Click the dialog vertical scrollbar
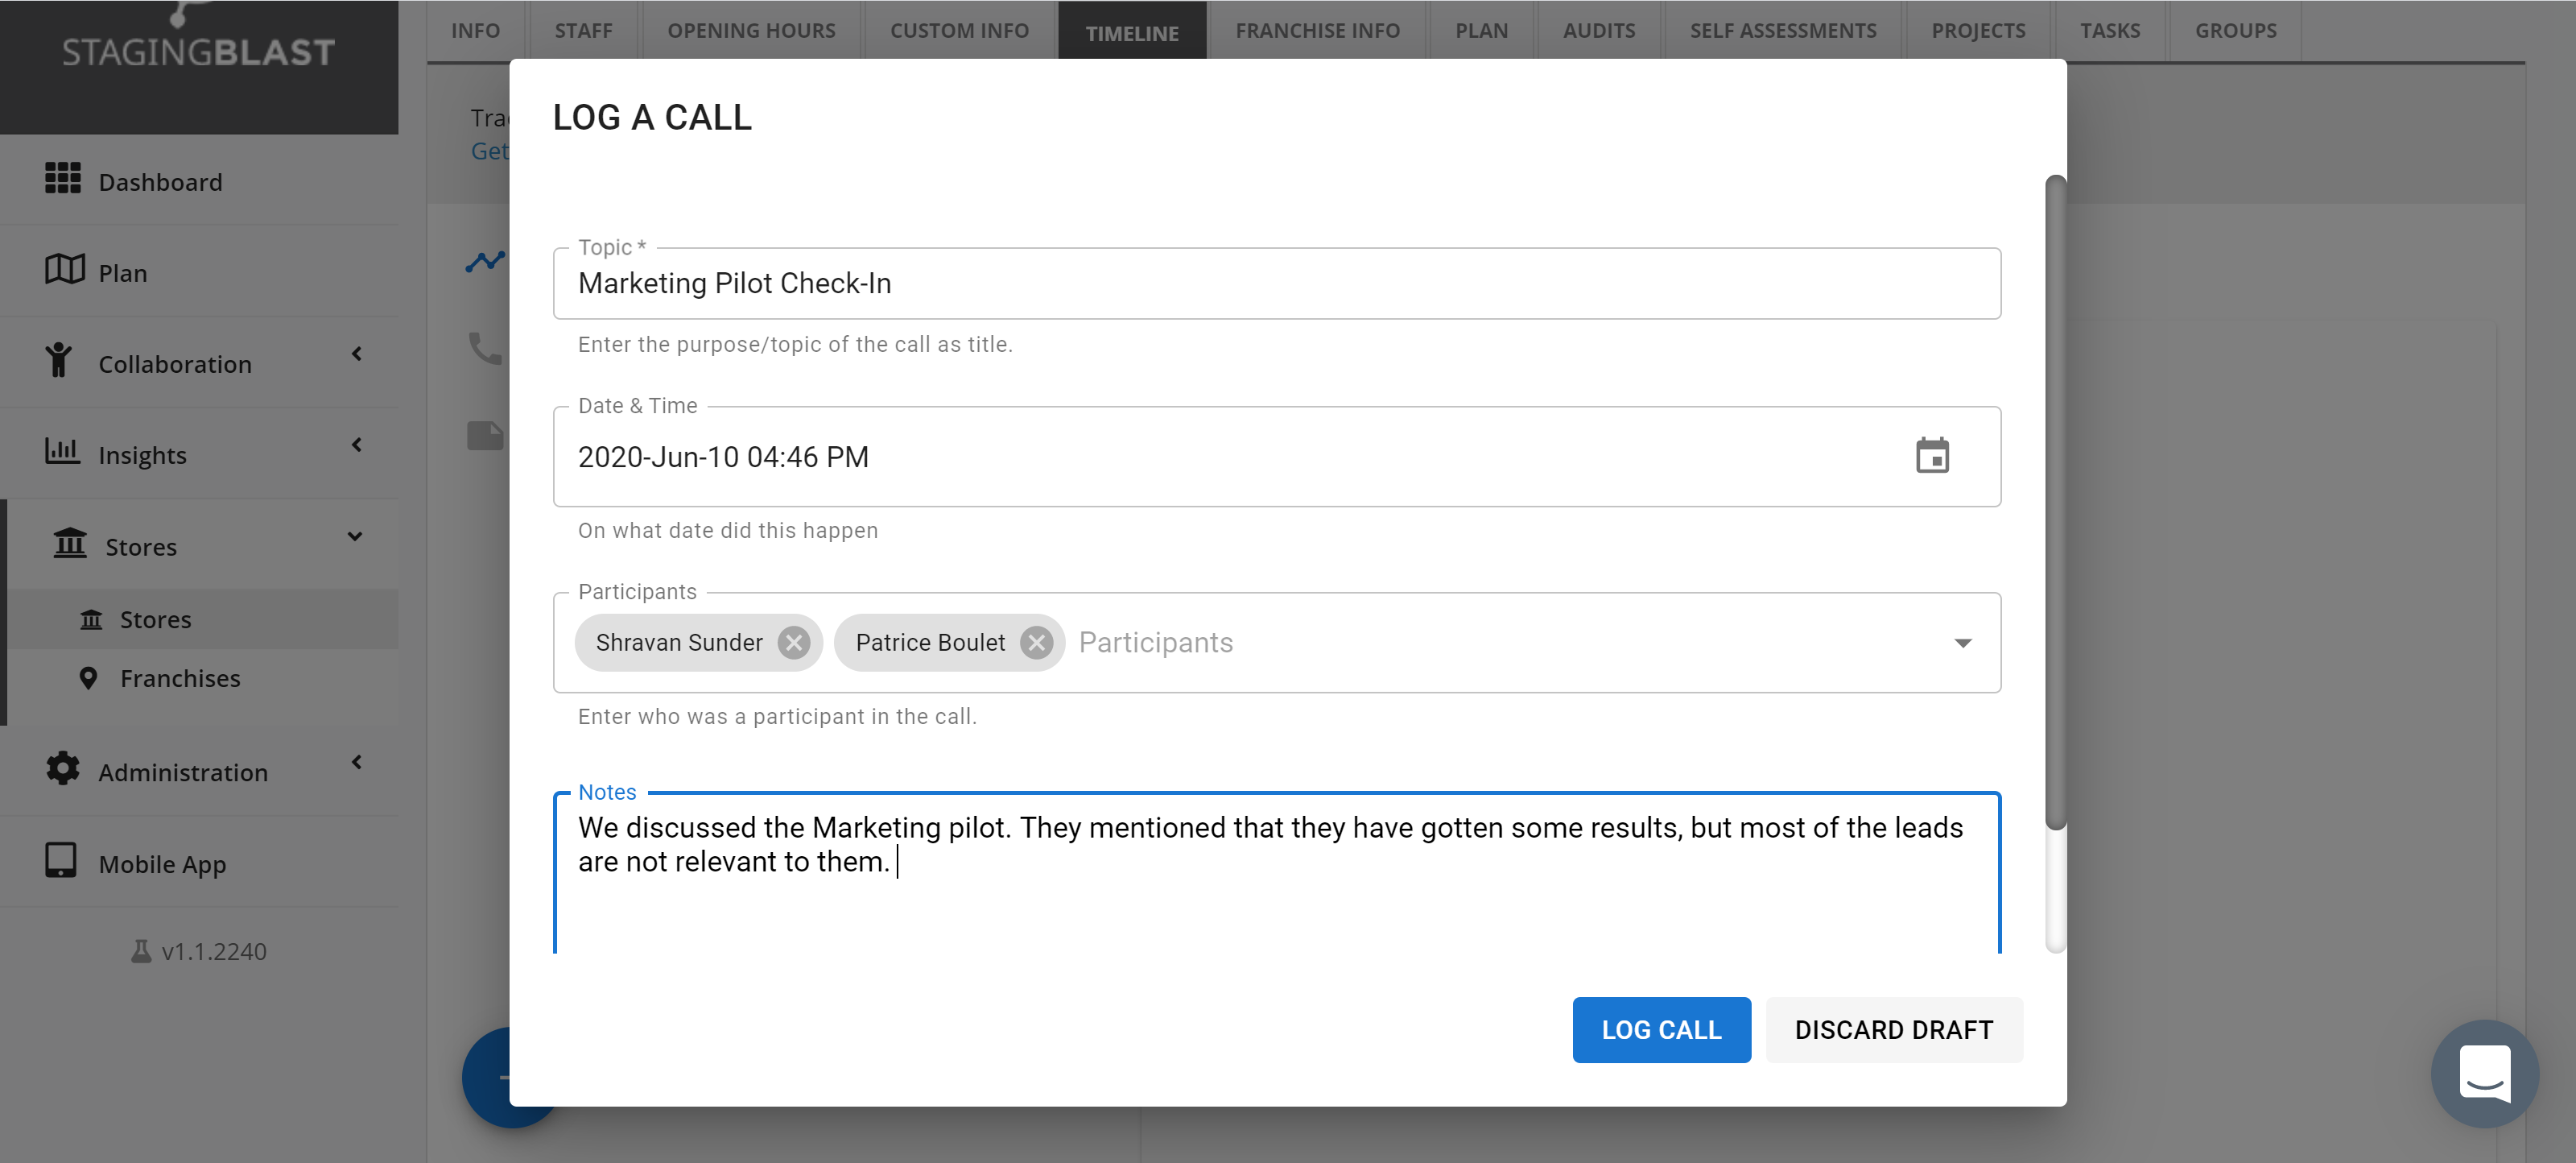Screen dimensions: 2576x1163 point(2055,500)
